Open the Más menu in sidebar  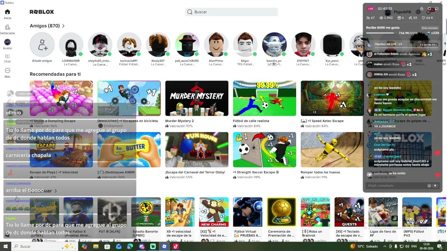click(7, 73)
